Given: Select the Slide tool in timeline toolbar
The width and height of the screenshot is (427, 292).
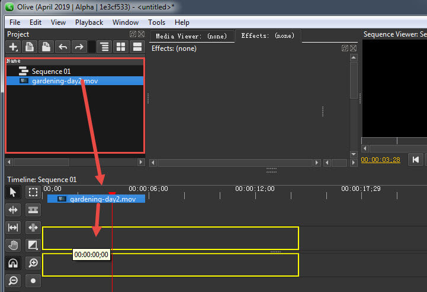Looking at the screenshot, I should click(x=33, y=228).
